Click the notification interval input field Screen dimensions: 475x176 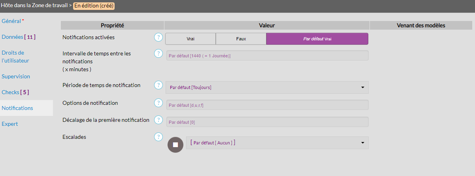coord(267,56)
